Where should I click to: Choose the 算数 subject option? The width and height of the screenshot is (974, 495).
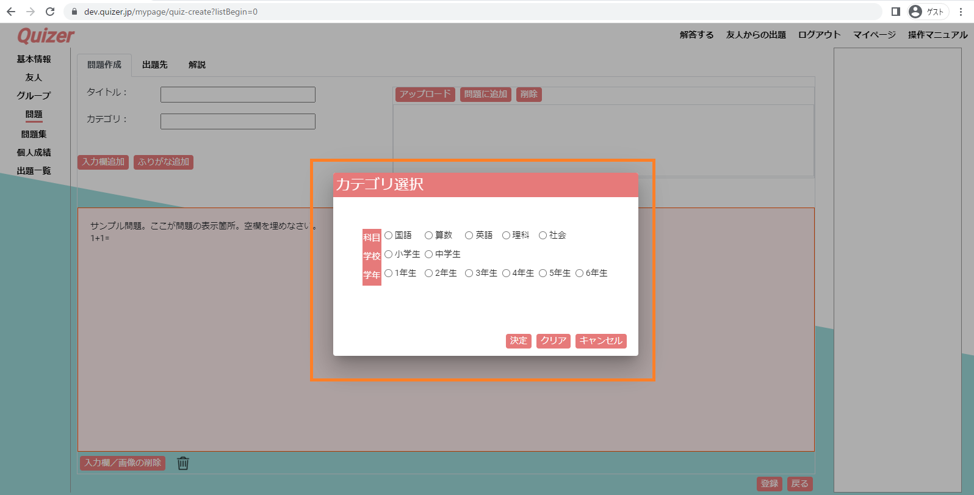point(429,236)
